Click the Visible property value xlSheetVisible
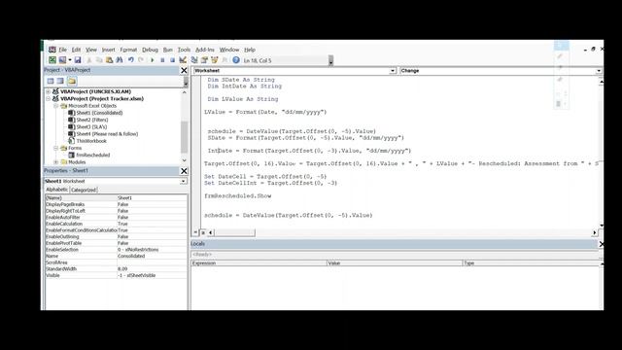The image size is (622, 350). pyautogui.click(x=152, y=275)
